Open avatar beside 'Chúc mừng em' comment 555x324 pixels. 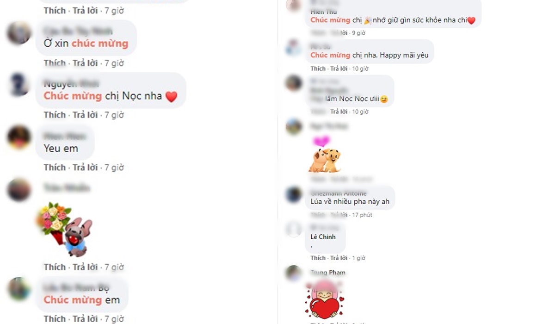pos(19,289)
